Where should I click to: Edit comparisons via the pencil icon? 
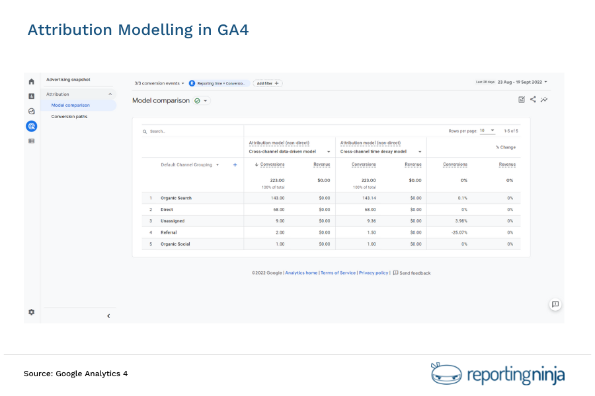pyautogui.click(x=522, y=99)
